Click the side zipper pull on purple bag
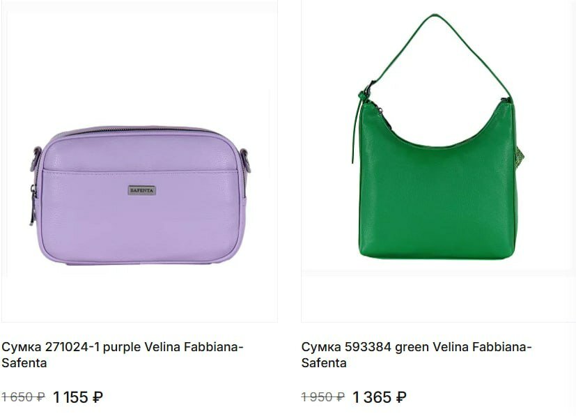 point(33,205)
